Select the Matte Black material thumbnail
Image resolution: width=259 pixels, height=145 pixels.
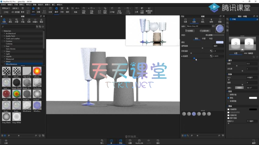[x=16, y=83]
